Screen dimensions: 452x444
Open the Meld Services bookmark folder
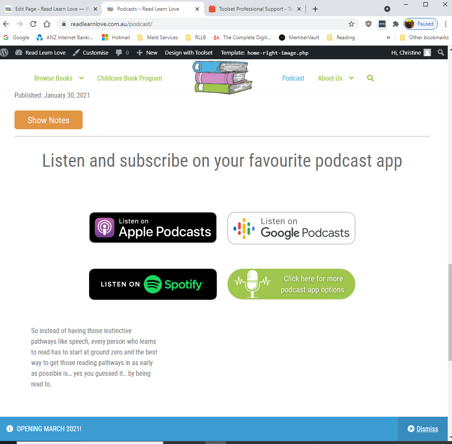[158, 38]
